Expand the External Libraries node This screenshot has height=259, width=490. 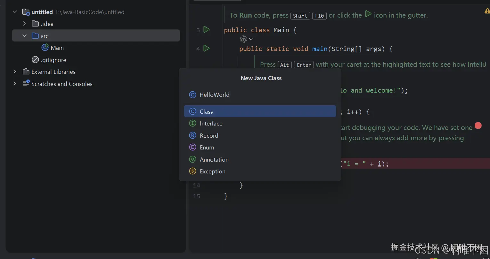(15, 72)
